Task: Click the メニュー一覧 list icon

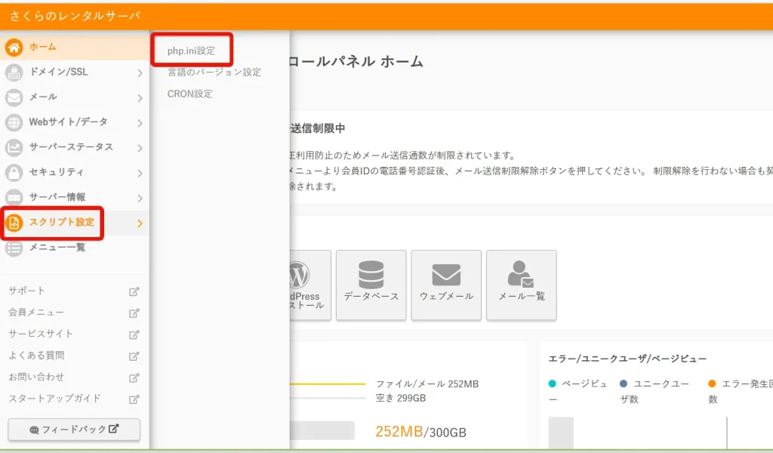Action: point(14,248)
